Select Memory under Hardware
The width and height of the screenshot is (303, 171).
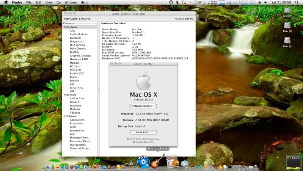click(75, 63)
